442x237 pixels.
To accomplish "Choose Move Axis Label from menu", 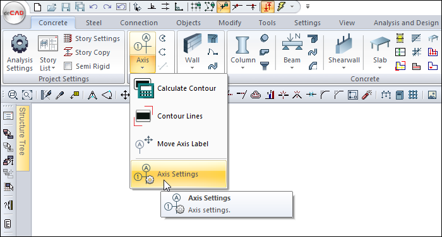I will [179, 144].
